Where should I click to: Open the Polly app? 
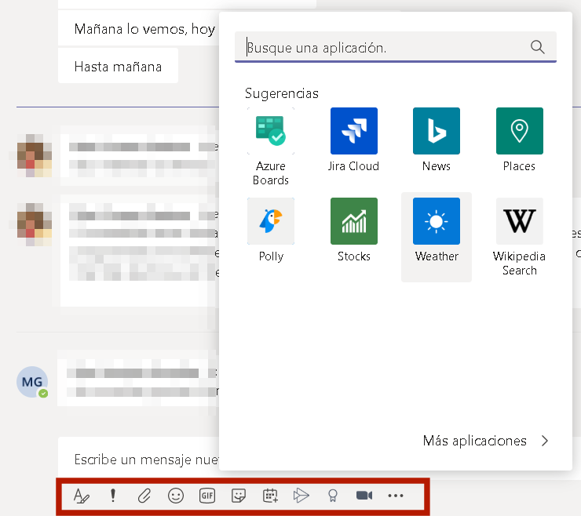point(271,231)
